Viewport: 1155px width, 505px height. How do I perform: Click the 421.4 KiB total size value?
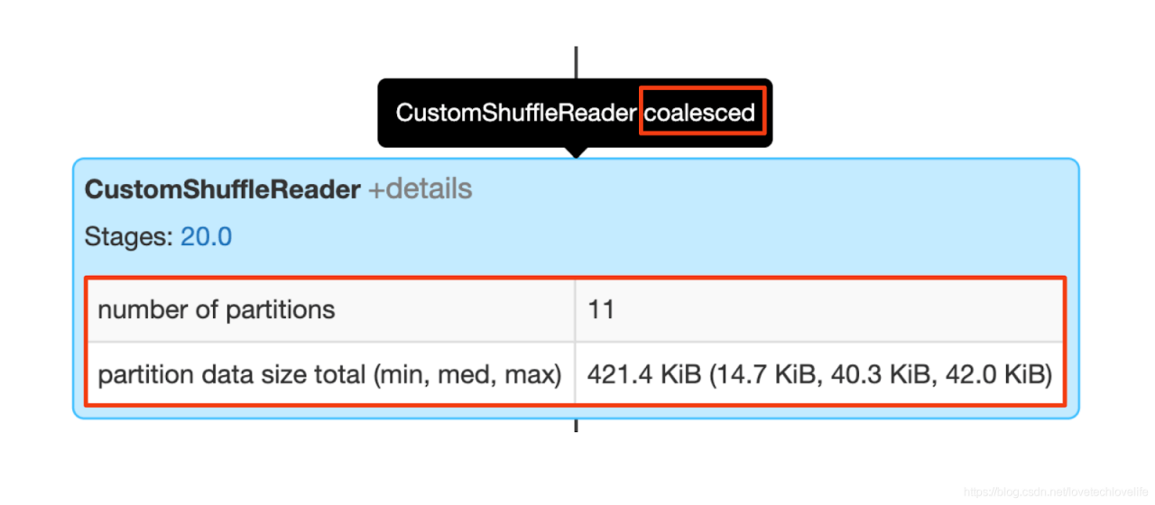(x=643, y=374)
